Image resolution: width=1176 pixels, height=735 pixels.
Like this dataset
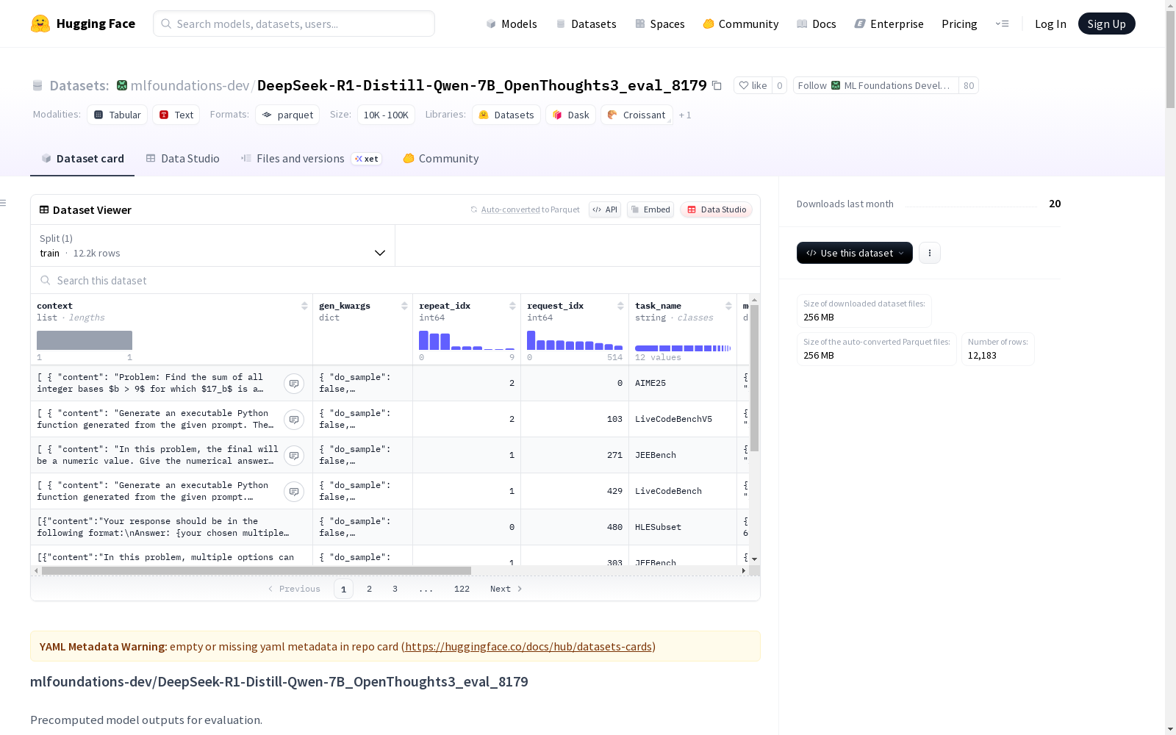point(753,85)
